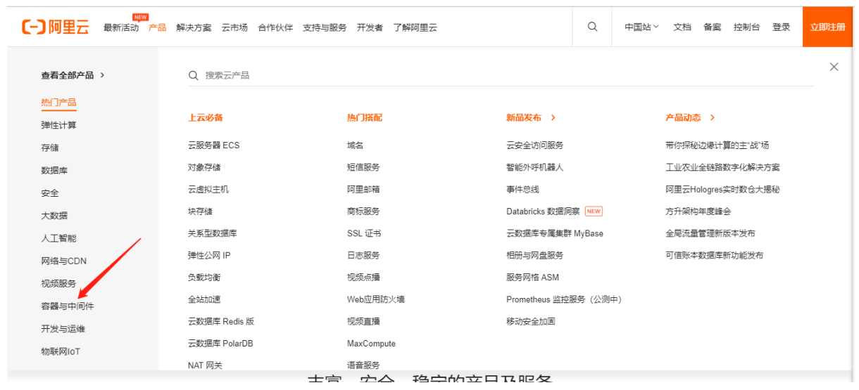
Task: Open 了解阿里云 menu
Action: [415, 27]
